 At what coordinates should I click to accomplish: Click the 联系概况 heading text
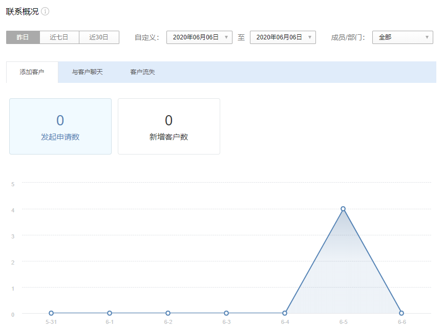tap(22, 12)
